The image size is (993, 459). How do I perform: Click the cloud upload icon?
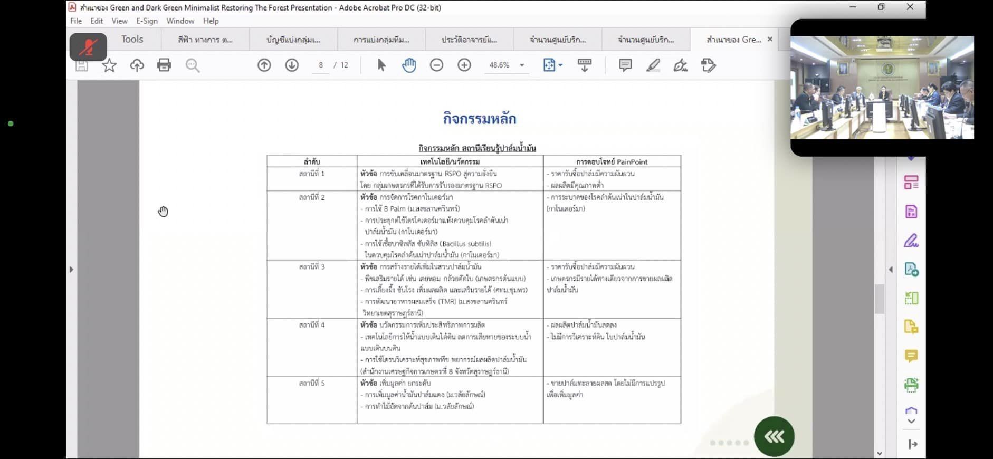137,65
